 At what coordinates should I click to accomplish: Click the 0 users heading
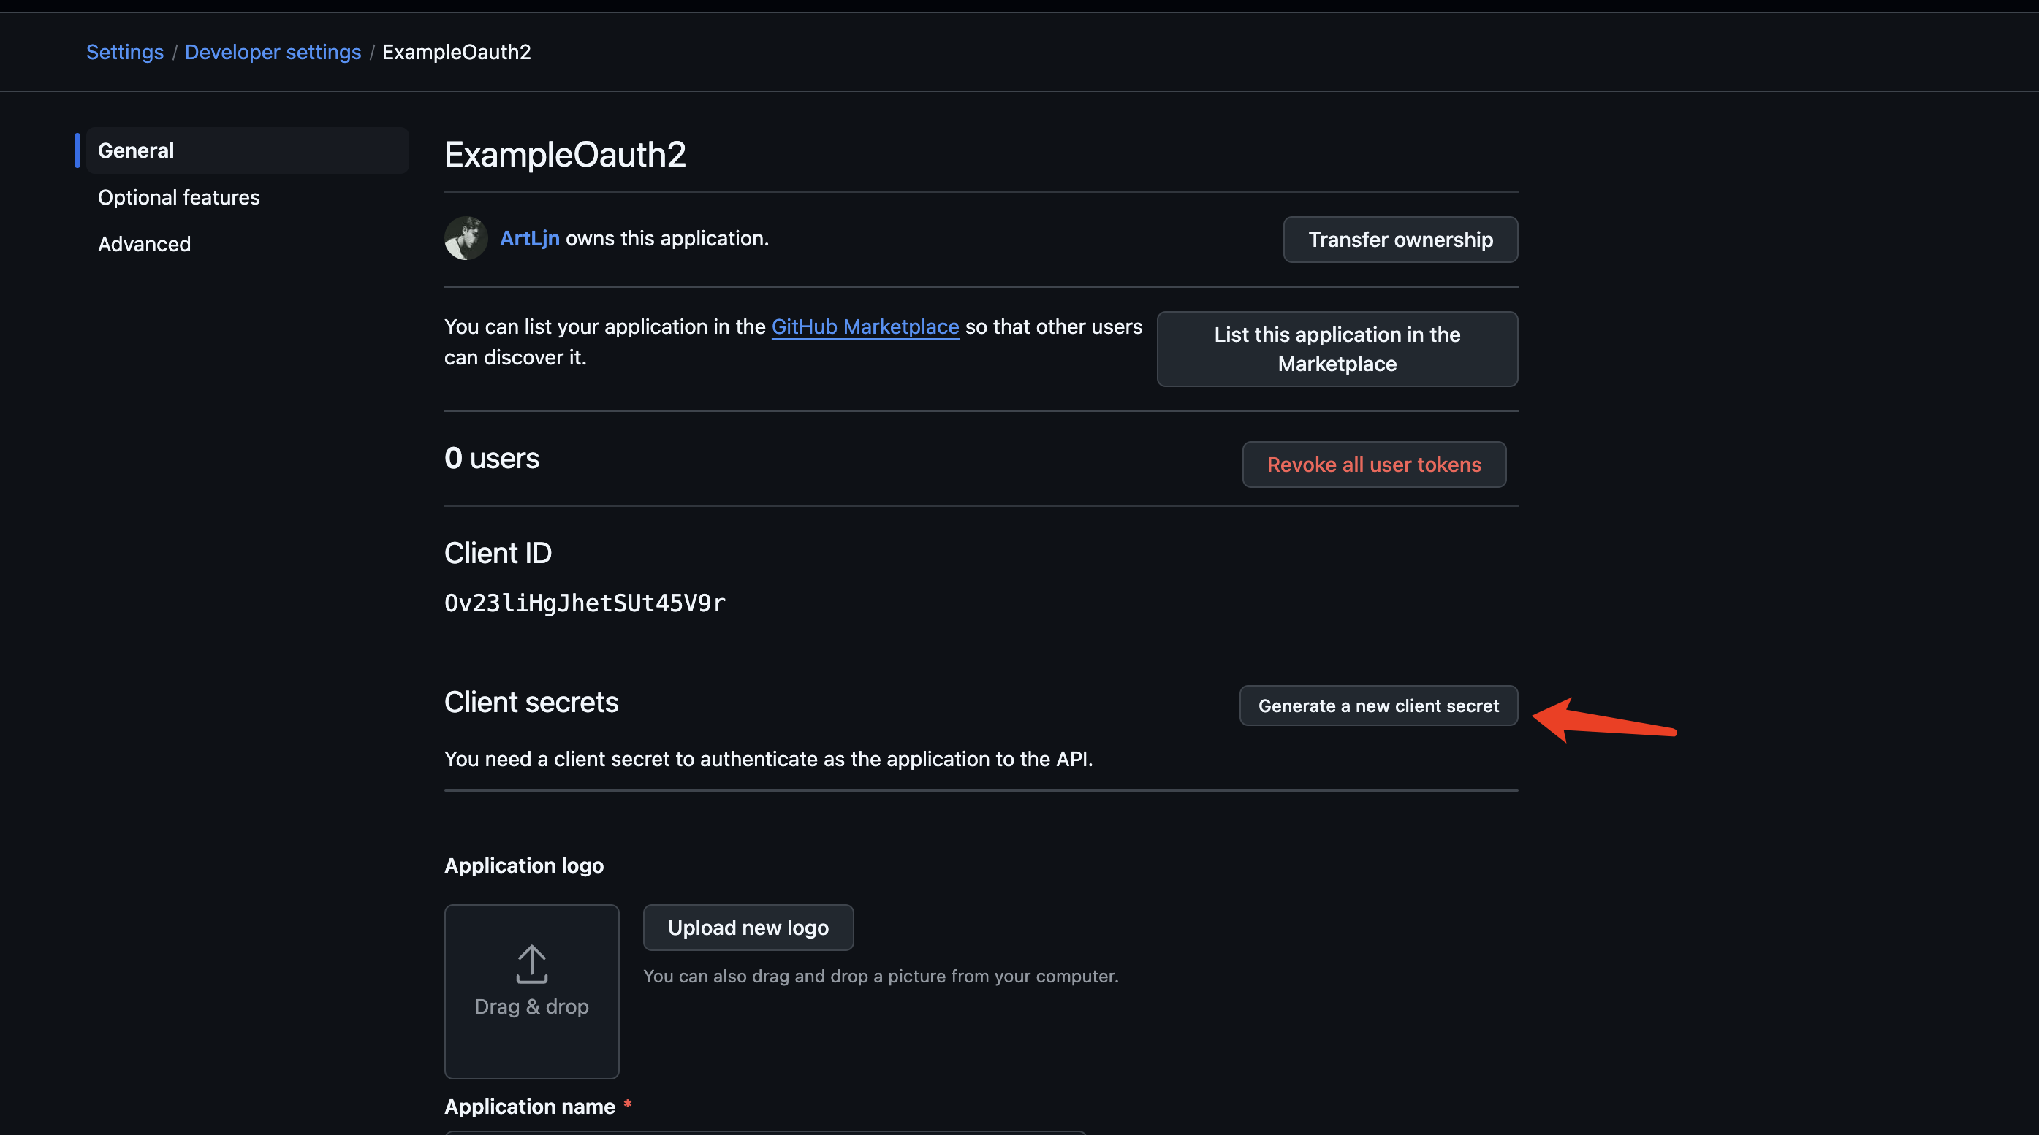coord(491,458)
